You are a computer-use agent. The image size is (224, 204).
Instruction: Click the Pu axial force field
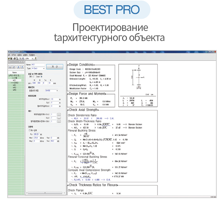[x=37, y=134]
